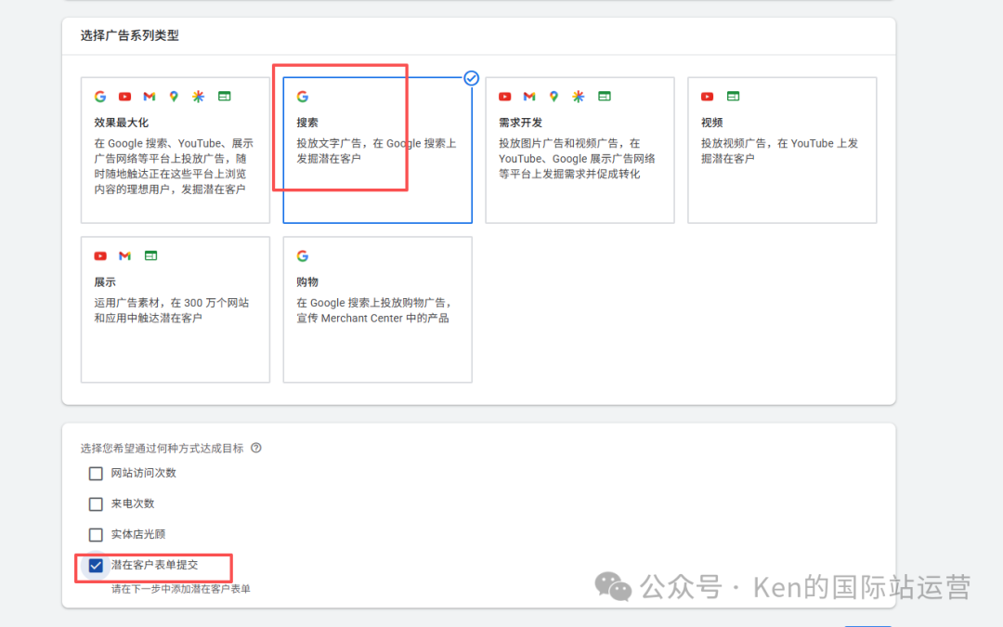Click the Maps pin icon in 需求开发 card
1003x627 pixels.
[x=554, y=97]
